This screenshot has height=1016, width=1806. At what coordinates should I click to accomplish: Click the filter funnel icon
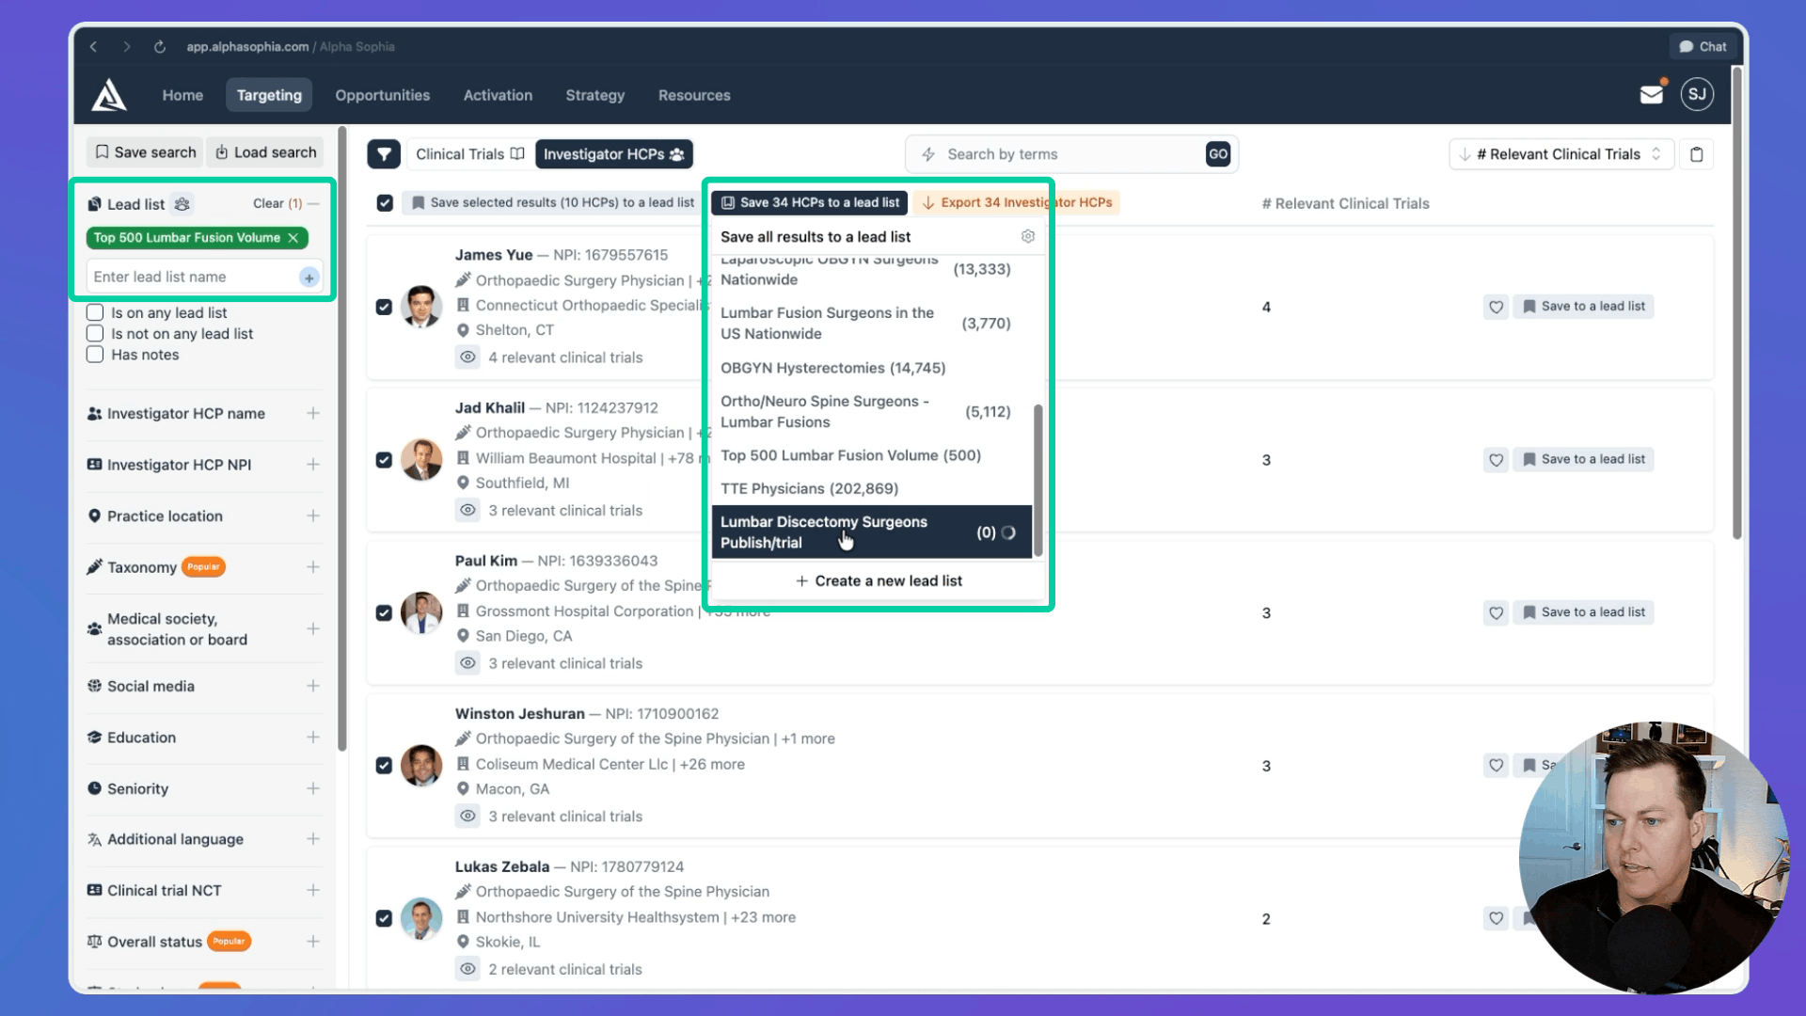[384, 154]
